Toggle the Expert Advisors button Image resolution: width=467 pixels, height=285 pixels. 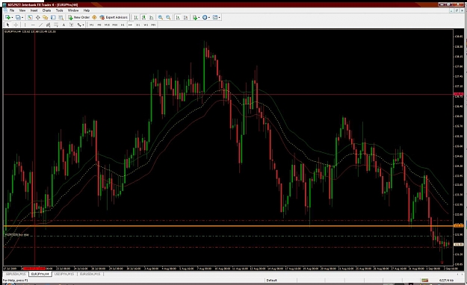(x=114, y=17)
